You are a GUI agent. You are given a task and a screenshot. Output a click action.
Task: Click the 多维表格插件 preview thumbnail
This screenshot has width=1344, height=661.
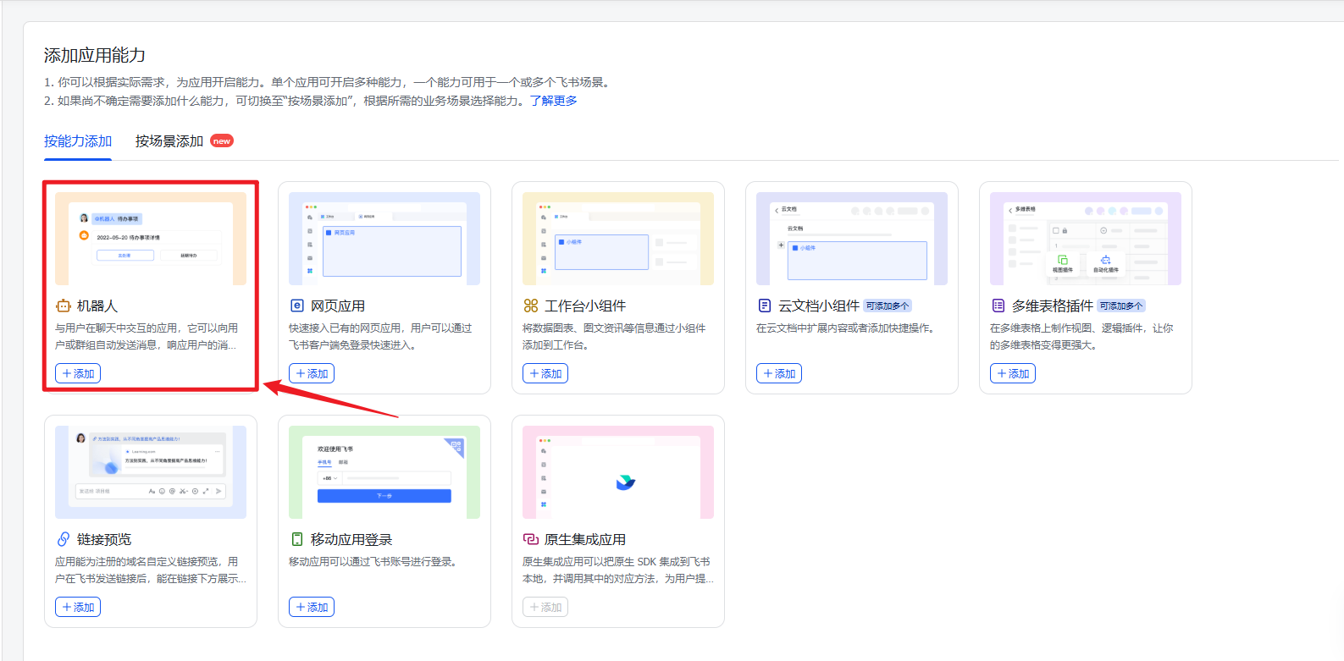(x=1086, y=239)
